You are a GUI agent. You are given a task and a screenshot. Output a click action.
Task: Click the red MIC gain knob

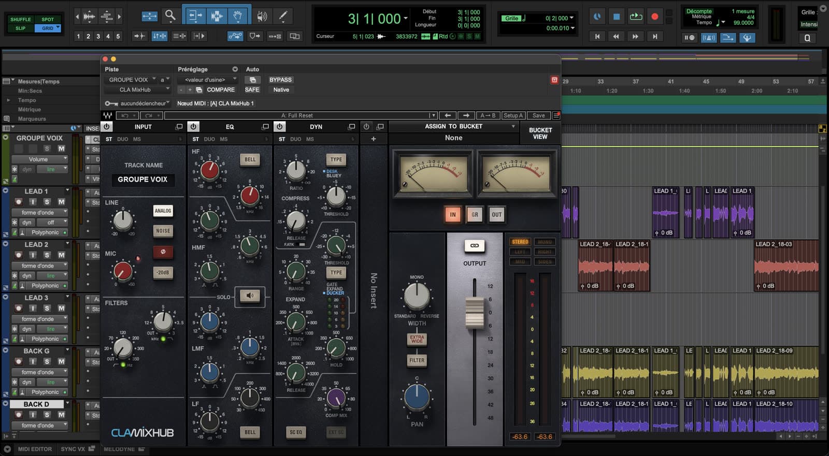123,270
